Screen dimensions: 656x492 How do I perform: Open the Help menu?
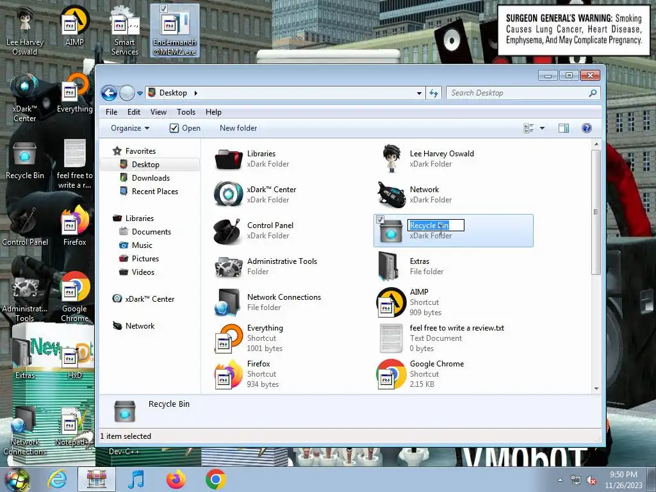pyautogui.click(x=213, y=112)
